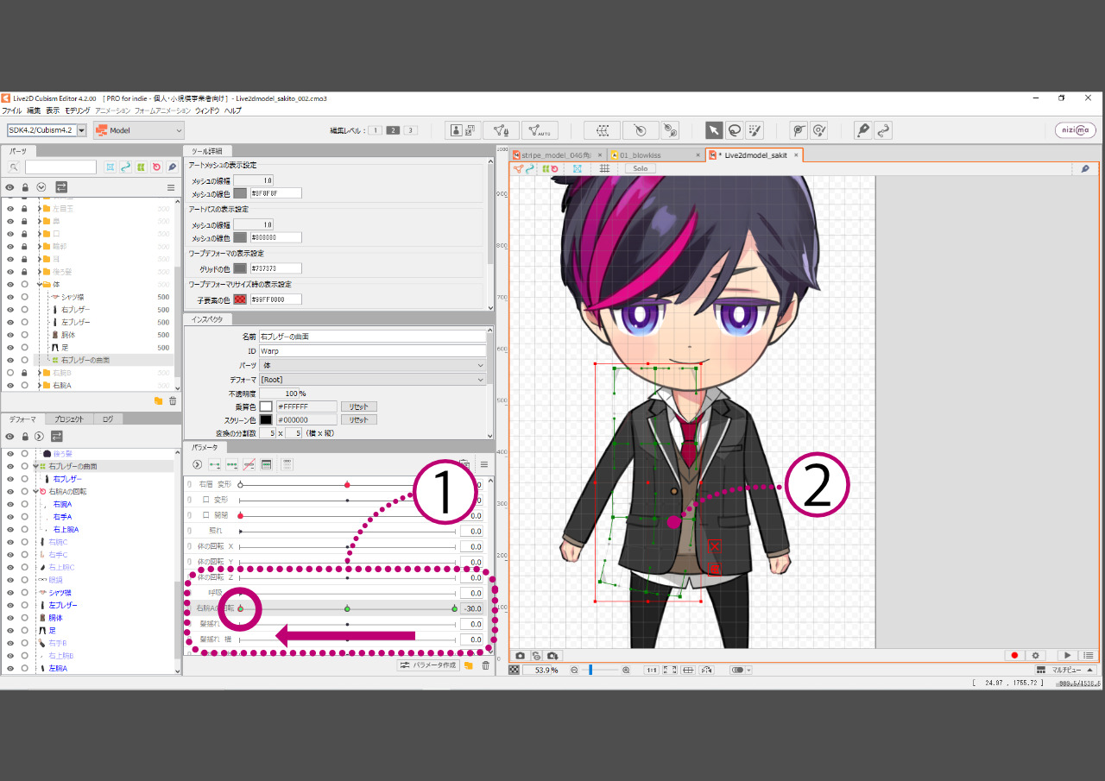Open the Model workspace dropdown
The height and width of the screenshot is (781, 1105).
(139, 130)
